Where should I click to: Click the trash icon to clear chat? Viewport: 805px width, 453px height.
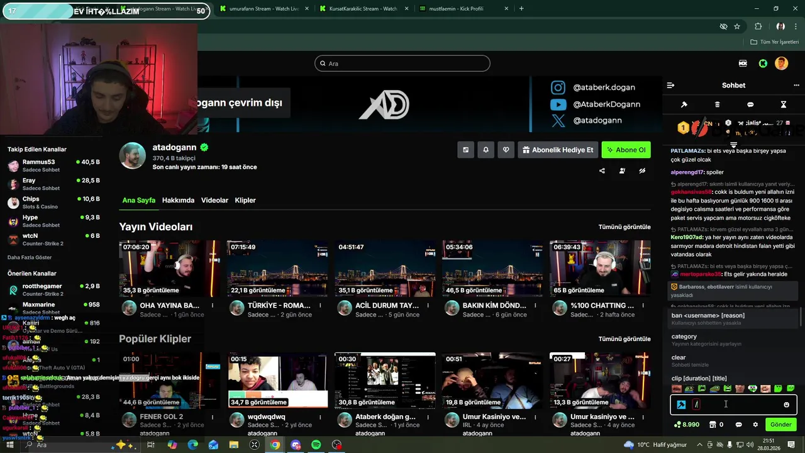coord(717,104)
